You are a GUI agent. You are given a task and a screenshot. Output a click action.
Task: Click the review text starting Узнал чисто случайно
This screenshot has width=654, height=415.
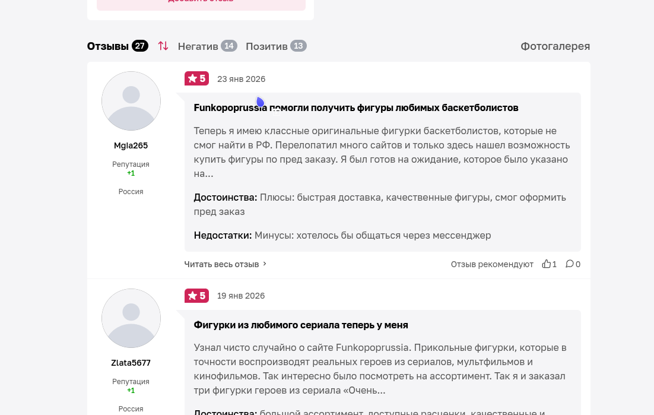point(380,369)
